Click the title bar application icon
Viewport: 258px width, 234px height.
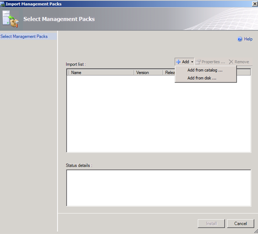(3, 4)
